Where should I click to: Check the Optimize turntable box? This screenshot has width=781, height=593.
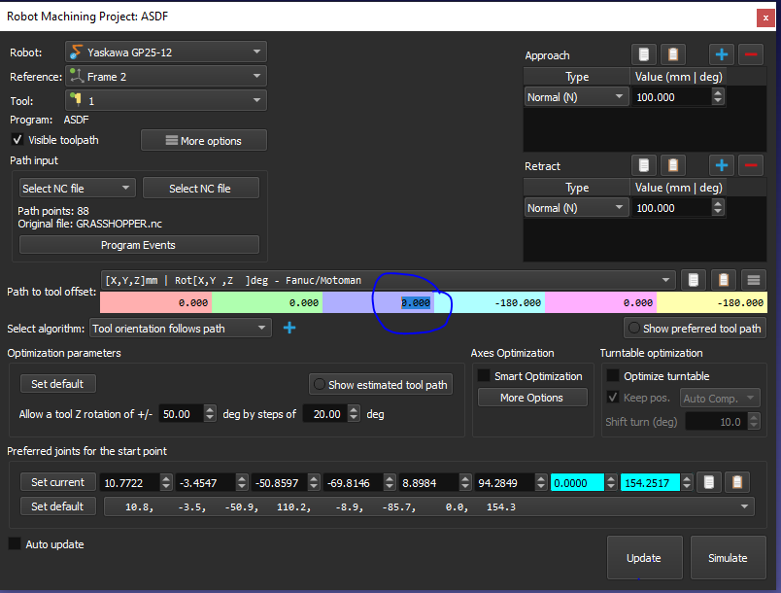(613, 376)
